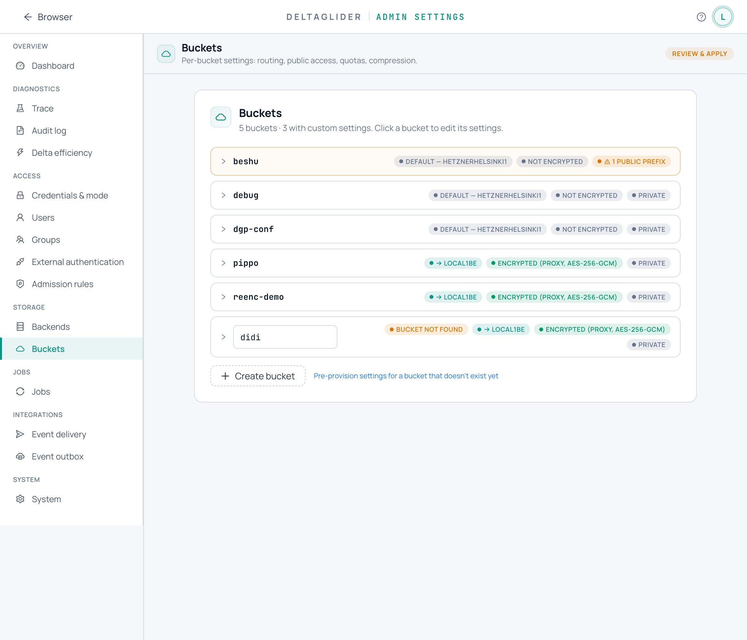747x640 pixels.
Task: Expand the beshu bucket row
Action: pyautogui.click(x=223, y=161)
